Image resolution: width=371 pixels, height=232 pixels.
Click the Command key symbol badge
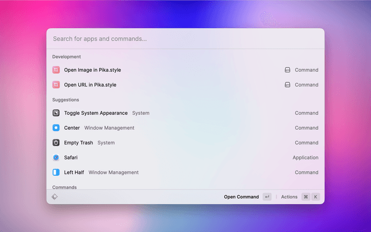(305, 197)
